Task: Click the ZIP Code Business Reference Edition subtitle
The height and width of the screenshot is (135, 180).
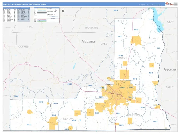Action: tap(150, 5)
